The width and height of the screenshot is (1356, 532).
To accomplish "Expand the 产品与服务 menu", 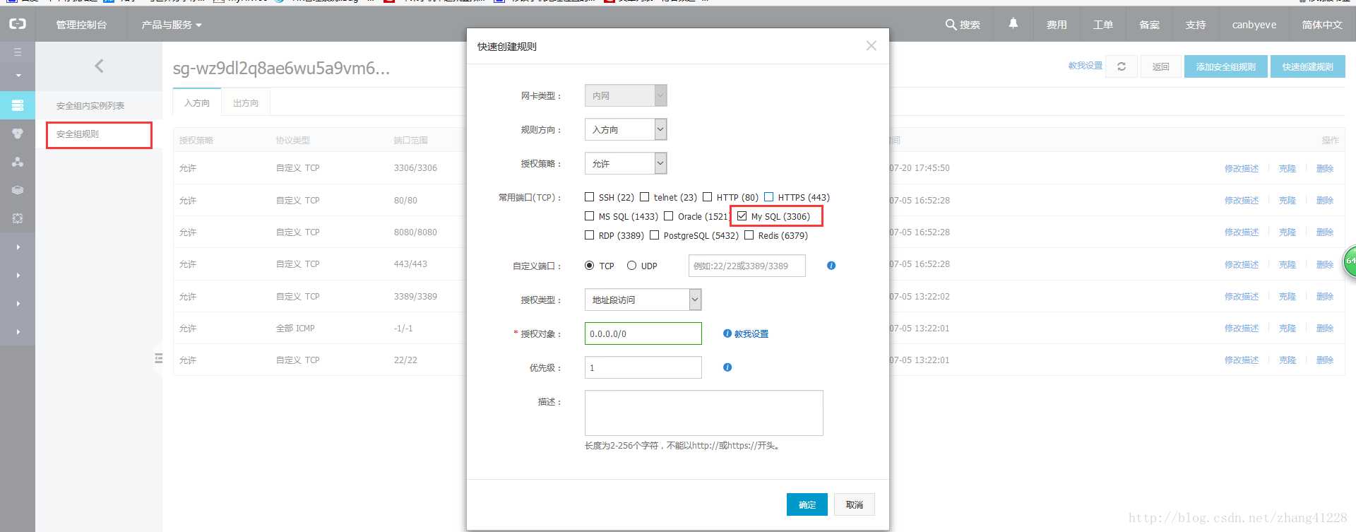I will [x=172, y=25].
